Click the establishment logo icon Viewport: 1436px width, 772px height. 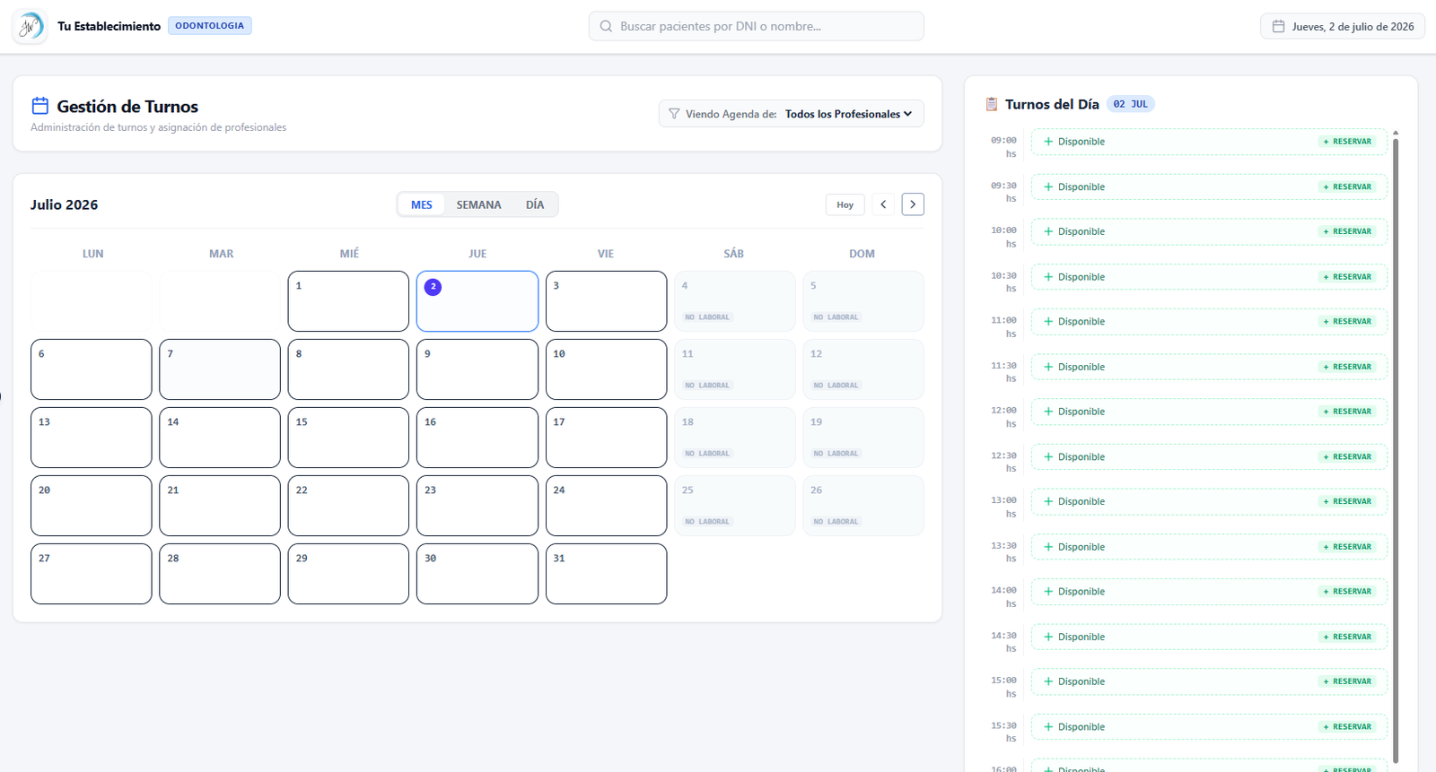(x=30, y=26)
